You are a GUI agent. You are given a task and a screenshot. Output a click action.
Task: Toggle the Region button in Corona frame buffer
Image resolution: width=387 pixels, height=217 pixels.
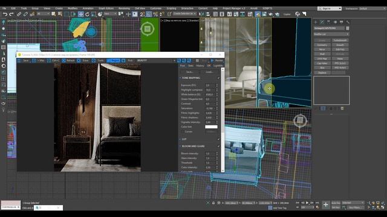[x=113, y=60]
